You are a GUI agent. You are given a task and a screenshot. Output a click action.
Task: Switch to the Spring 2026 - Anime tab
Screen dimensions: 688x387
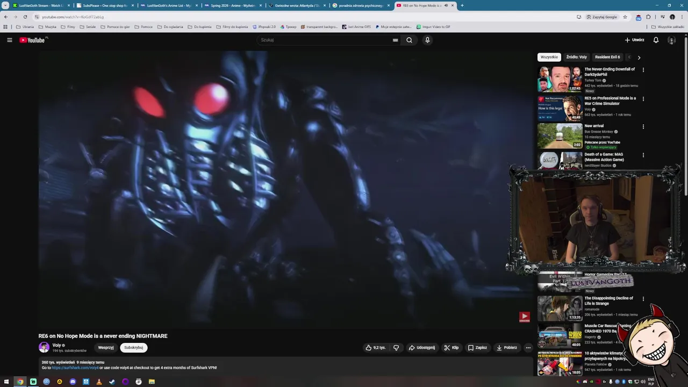tap(232, 5)
